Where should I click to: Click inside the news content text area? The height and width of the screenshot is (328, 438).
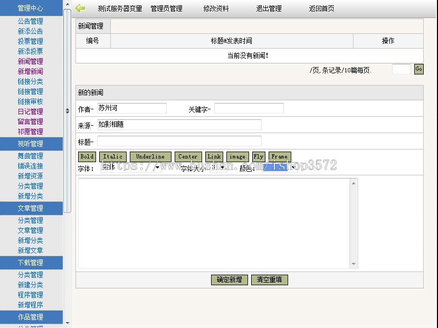[x=214, y=223]
